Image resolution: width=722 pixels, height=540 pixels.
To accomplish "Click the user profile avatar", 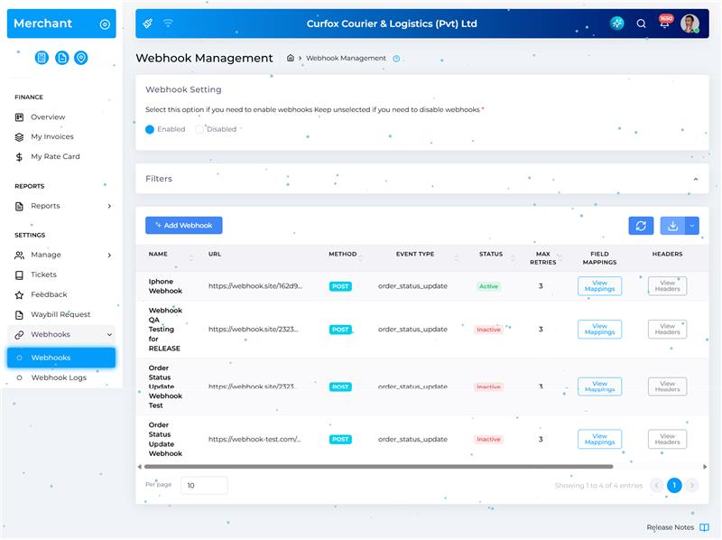I will coord(690,24).
